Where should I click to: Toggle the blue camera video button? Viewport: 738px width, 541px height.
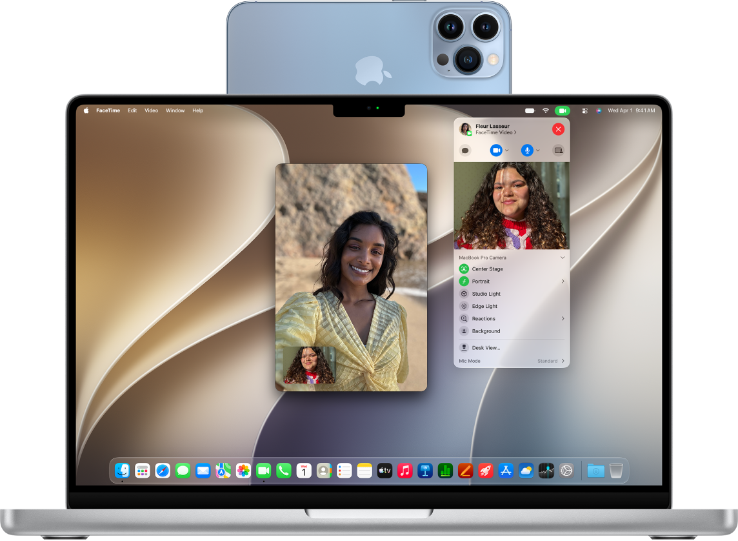click(496, 150)
